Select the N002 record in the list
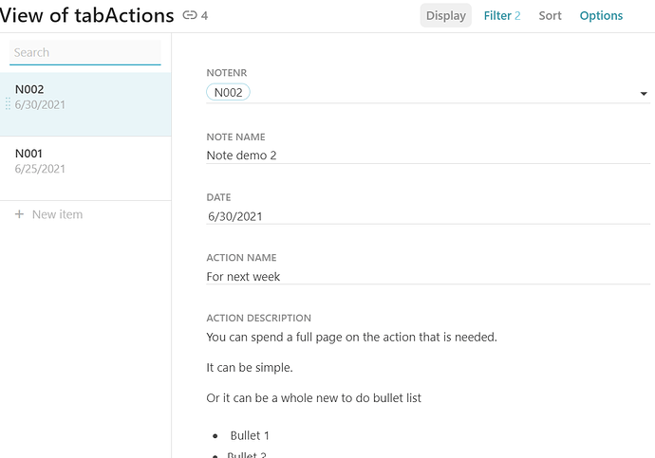 tap(85, 97)
